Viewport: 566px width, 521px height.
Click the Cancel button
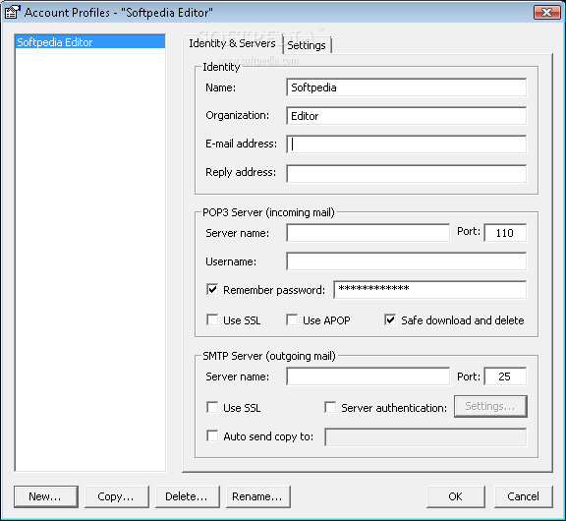tap(524, 496)
